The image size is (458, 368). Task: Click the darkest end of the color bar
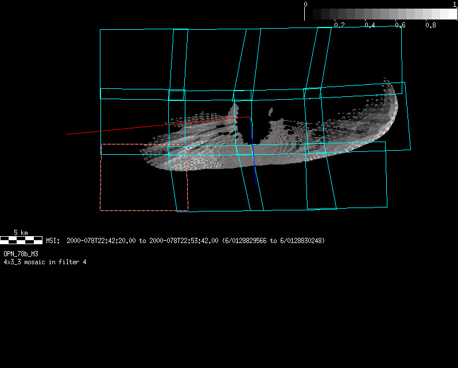click(310, 14)
